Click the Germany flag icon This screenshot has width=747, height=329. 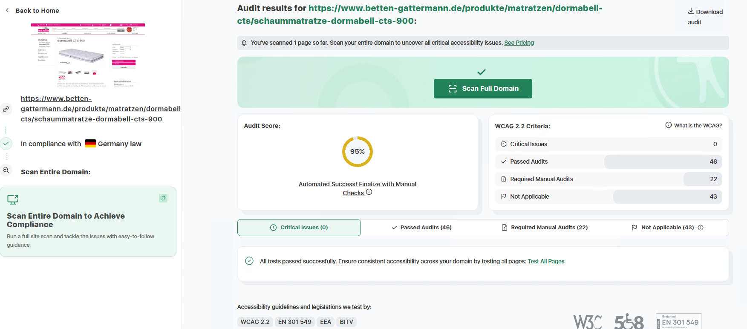coord(90,144)
